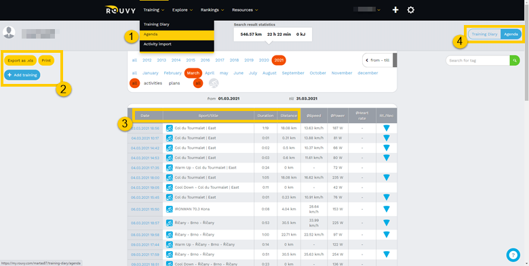529x266 pixels.
Task: Click the plus icon in top bar
Action: (395, 10)
